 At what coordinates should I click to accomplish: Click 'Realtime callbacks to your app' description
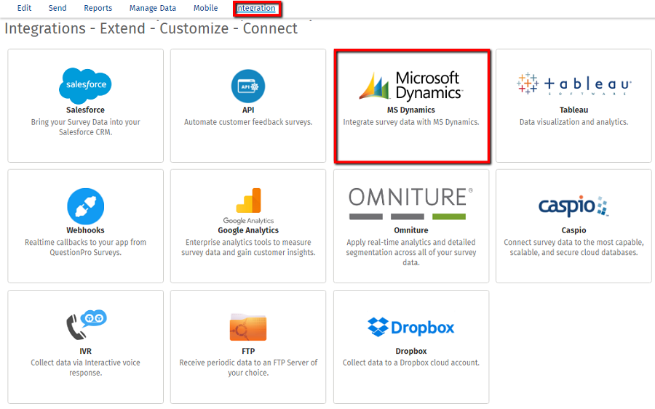85,247
